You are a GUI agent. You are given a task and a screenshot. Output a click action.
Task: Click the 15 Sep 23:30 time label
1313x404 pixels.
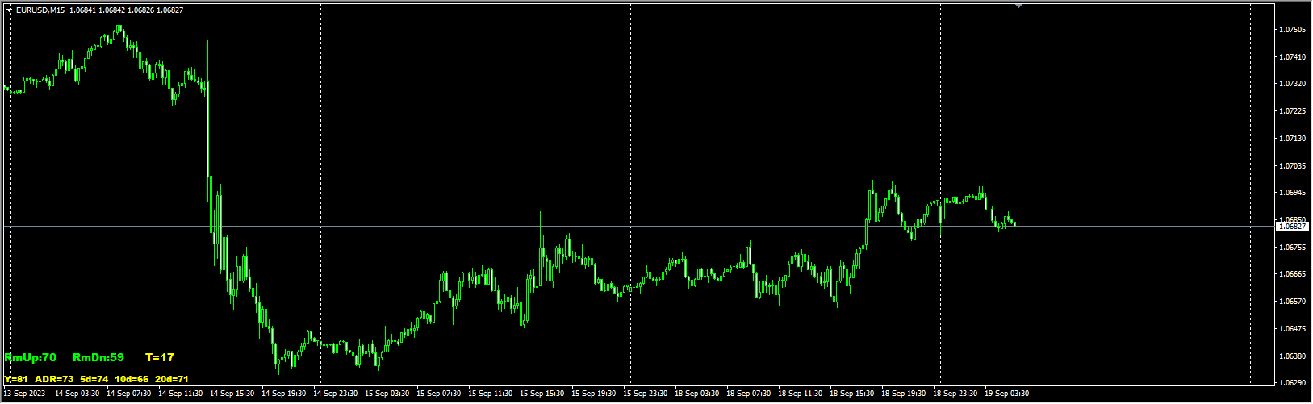tap(646, 394)
